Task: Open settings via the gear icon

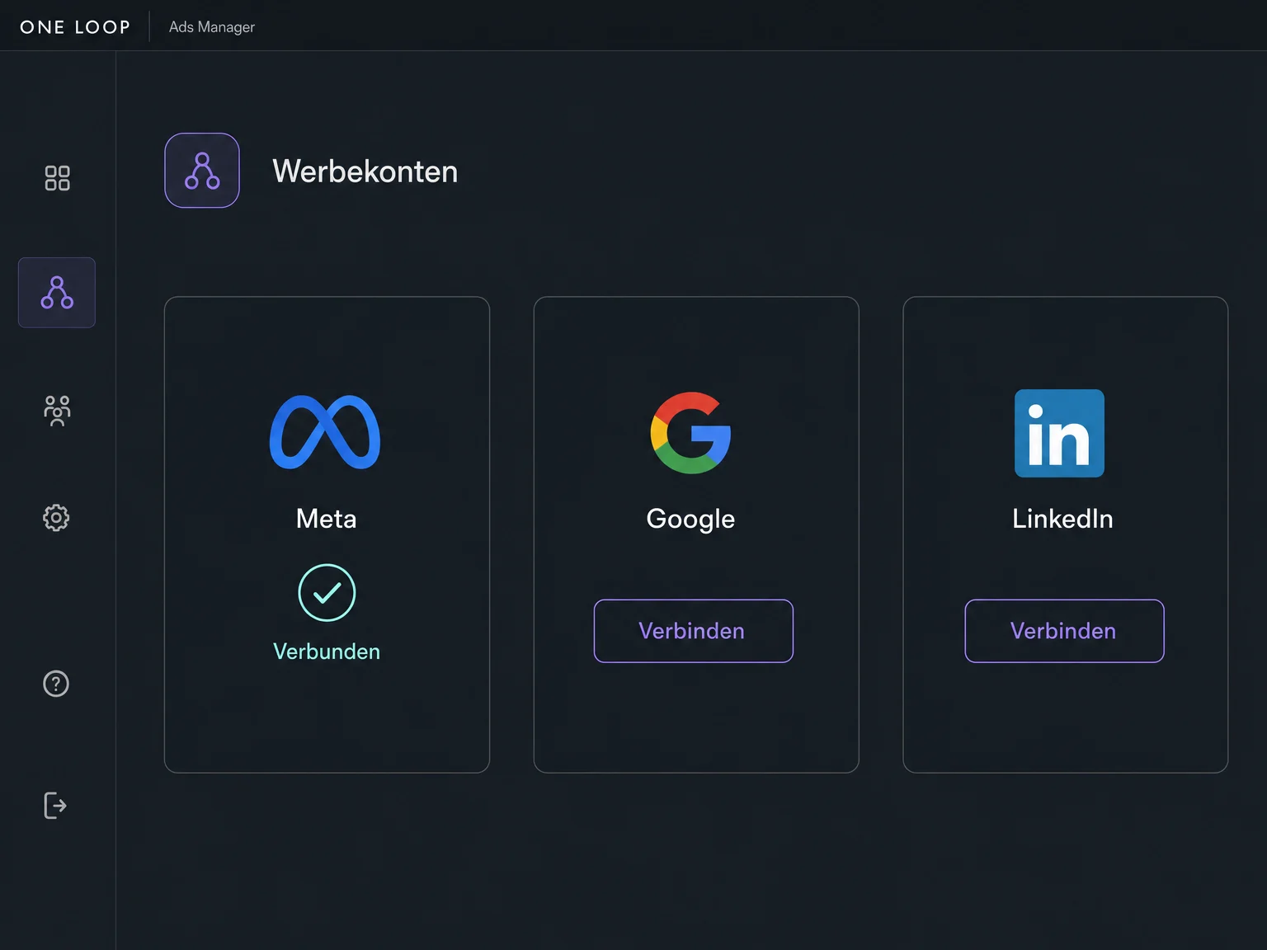Action: tap(56, 518)
